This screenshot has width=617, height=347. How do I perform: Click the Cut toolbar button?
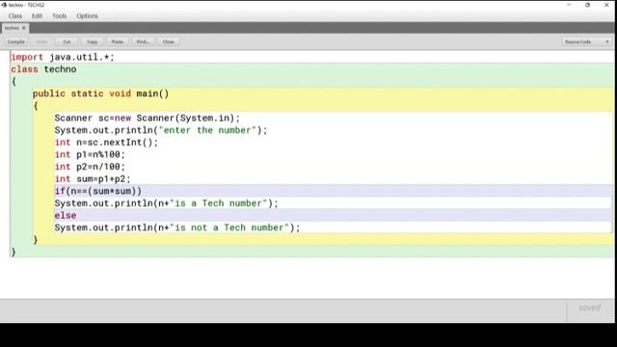67,41
